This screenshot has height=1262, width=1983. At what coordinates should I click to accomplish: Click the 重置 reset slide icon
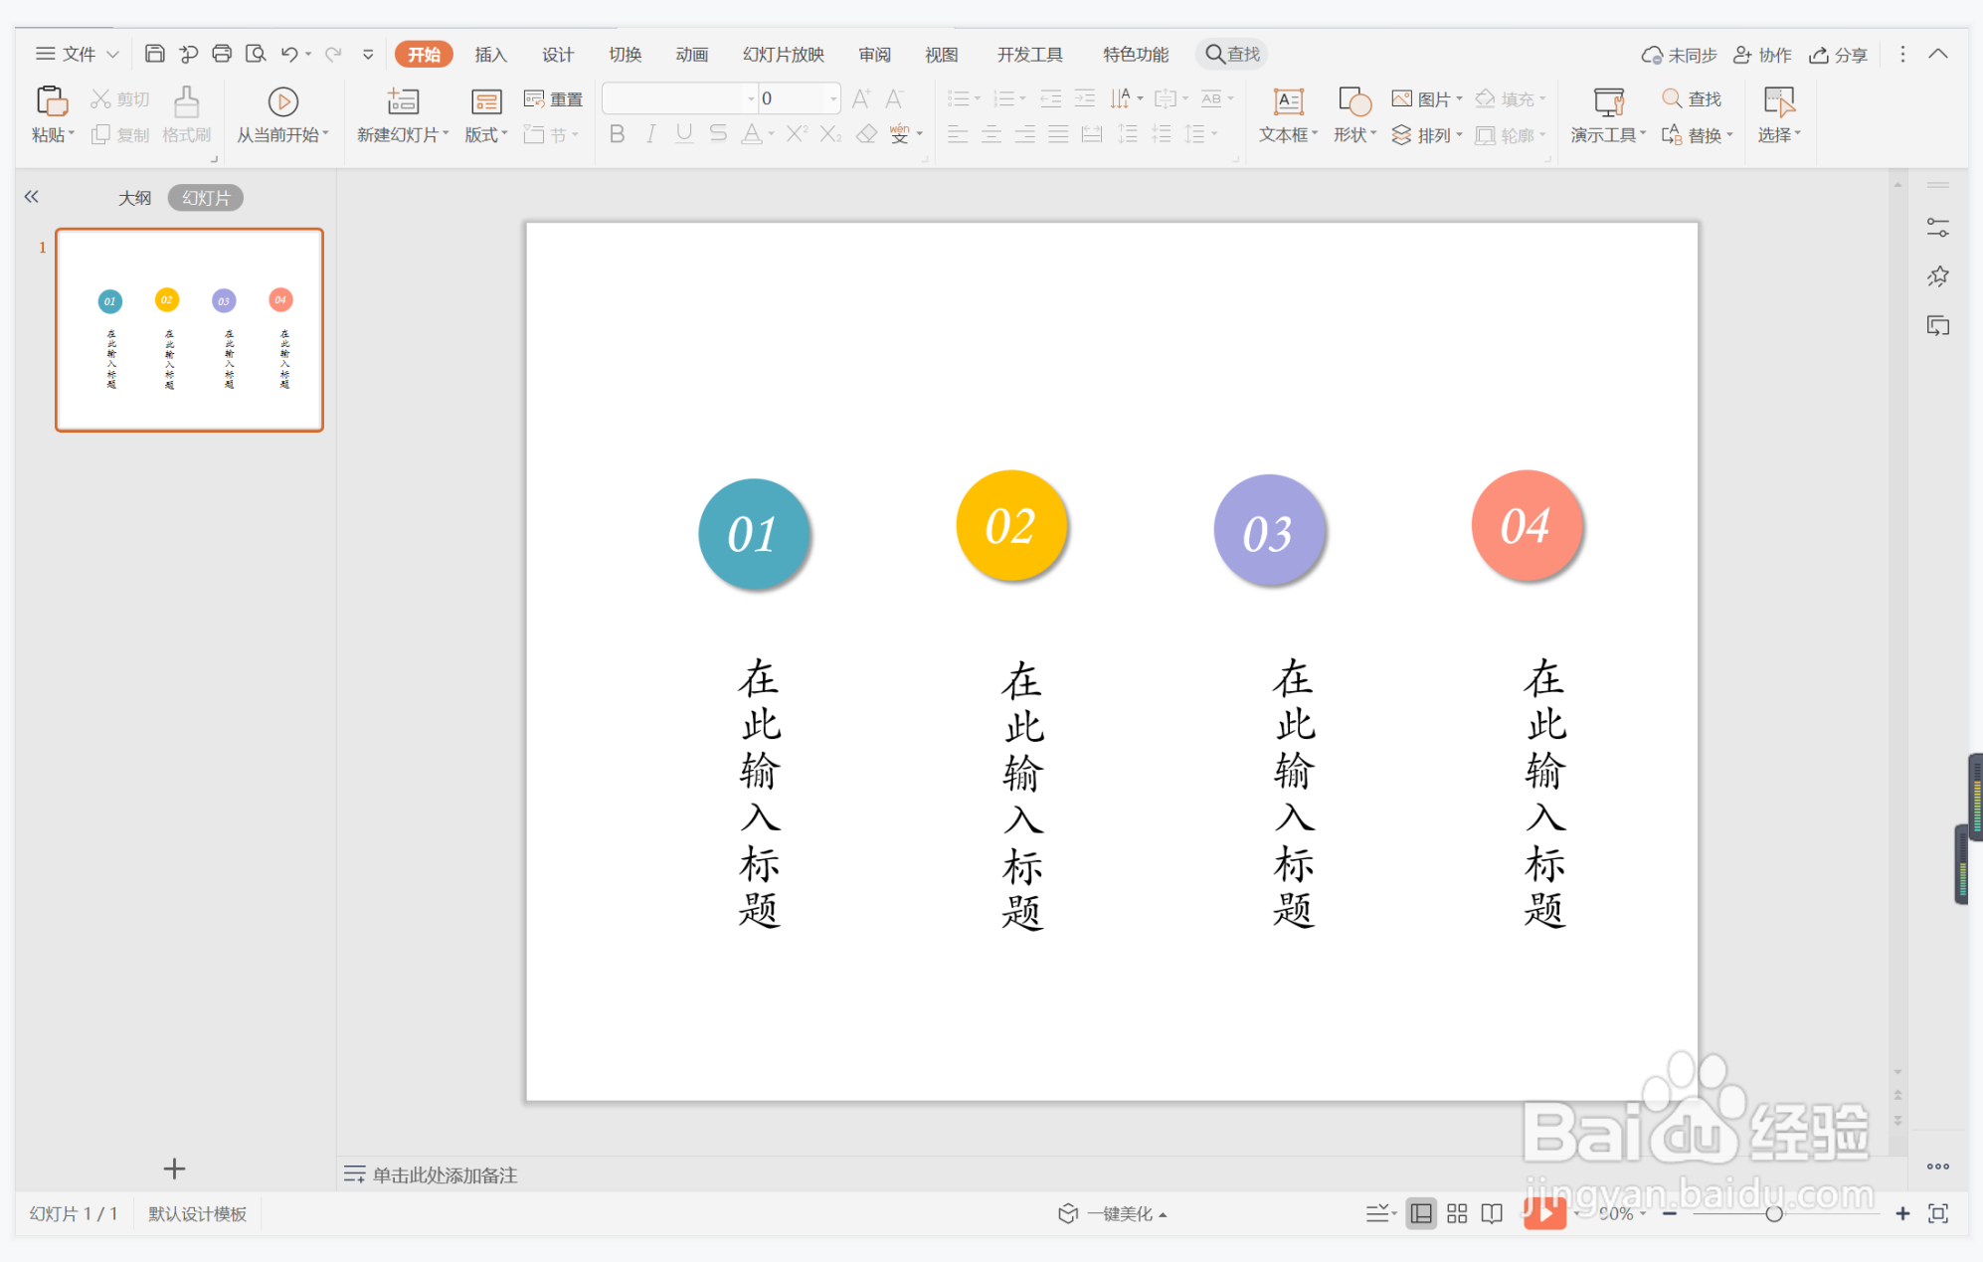[x=554, y=98]
